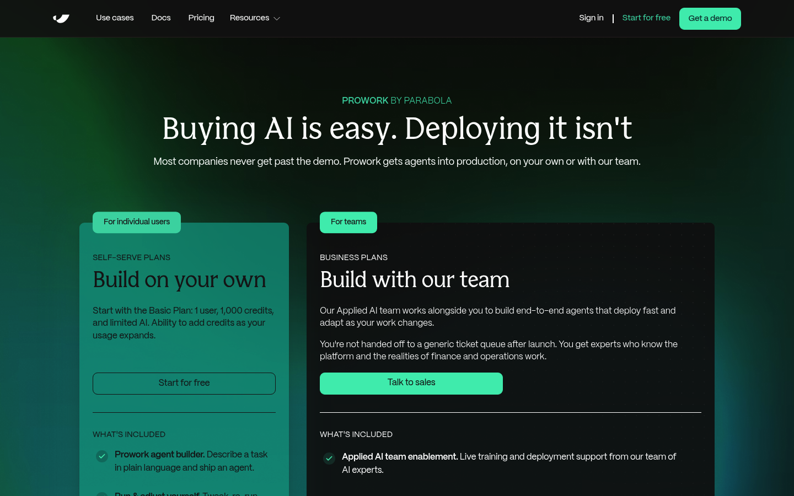Click the BUSINESS PLANS label
Image resolution: width=794 pixels, height=496 pixels.
pos(353,257)
